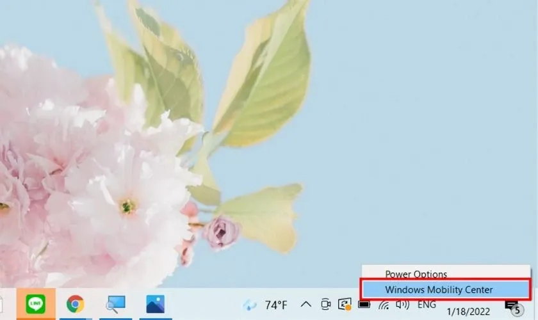Open Wi-Fi network flyout
538x320 pixels.
[384, 305]
